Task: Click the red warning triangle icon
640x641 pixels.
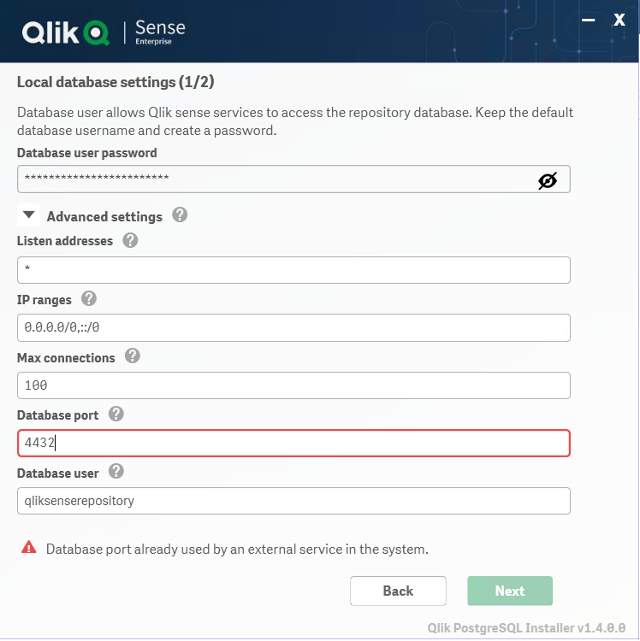Action: (29, 548)
